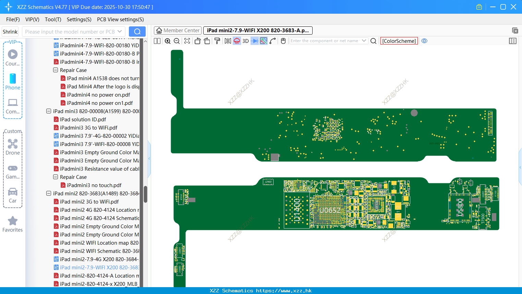
Task: Focus the component or net name field
Action: click(x=325, y=41)
